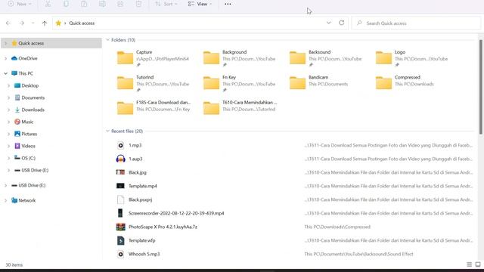This screenshot has height=272, width=484.
Task: Select the Fn Key folder
Action: coord(240,83)
